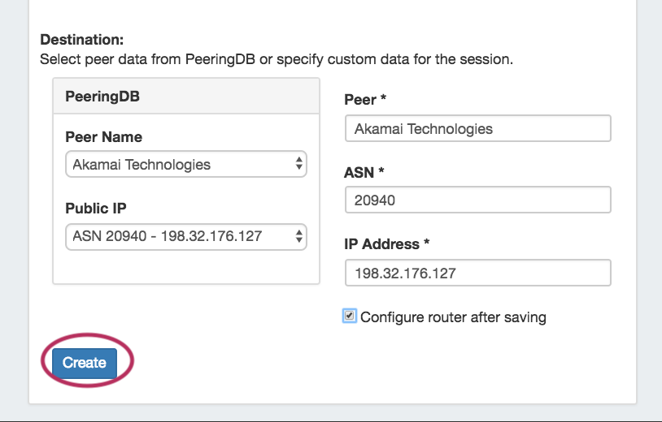662x422 pixels.
Task: Click the 'ASN *' field label
Action: point(364,171)
